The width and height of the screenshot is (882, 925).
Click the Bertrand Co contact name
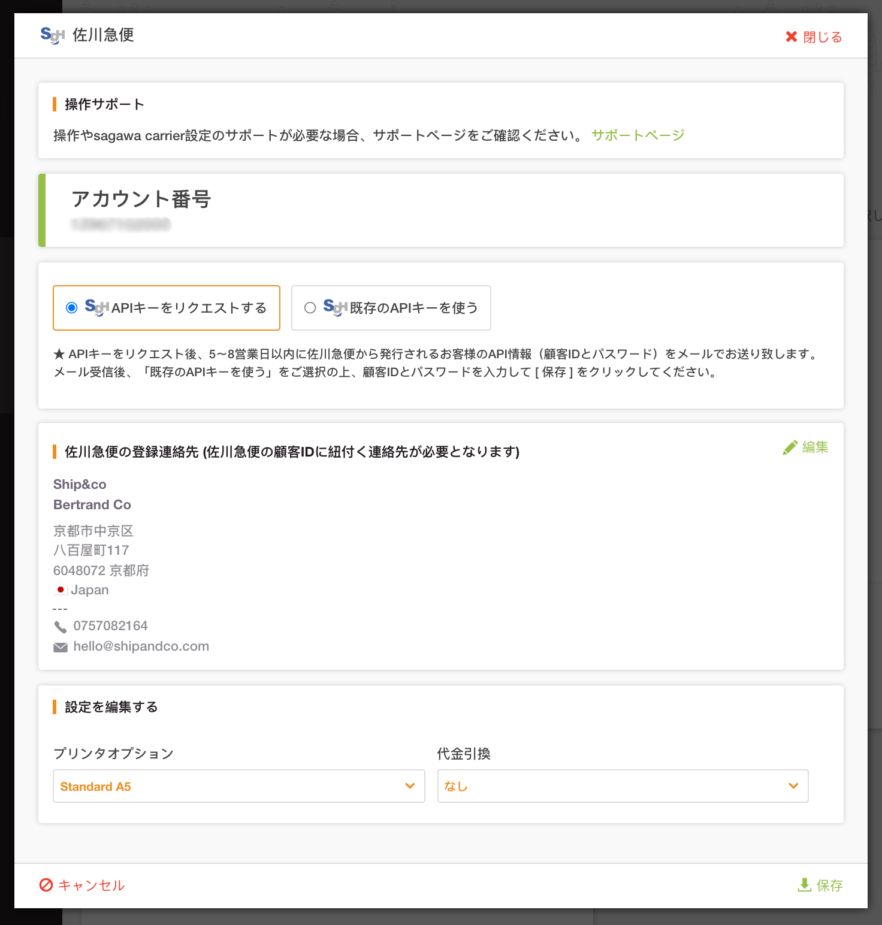click(92, 504)
